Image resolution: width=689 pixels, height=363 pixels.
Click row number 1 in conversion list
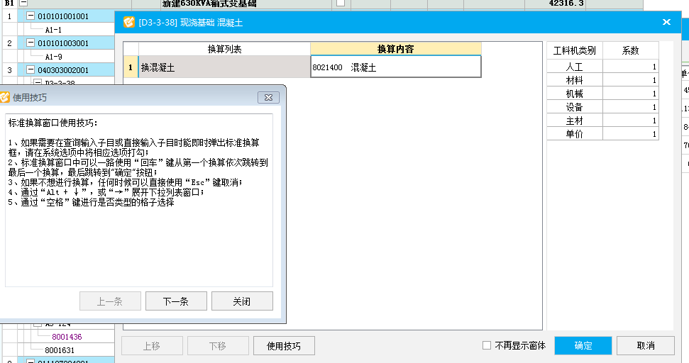[131, 67]
